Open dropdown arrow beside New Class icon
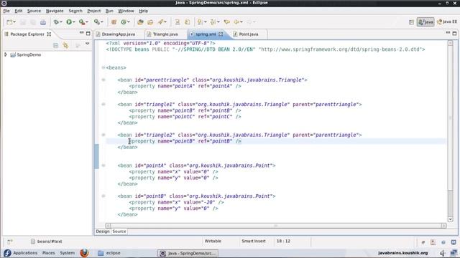 click(x=129, y=22)
